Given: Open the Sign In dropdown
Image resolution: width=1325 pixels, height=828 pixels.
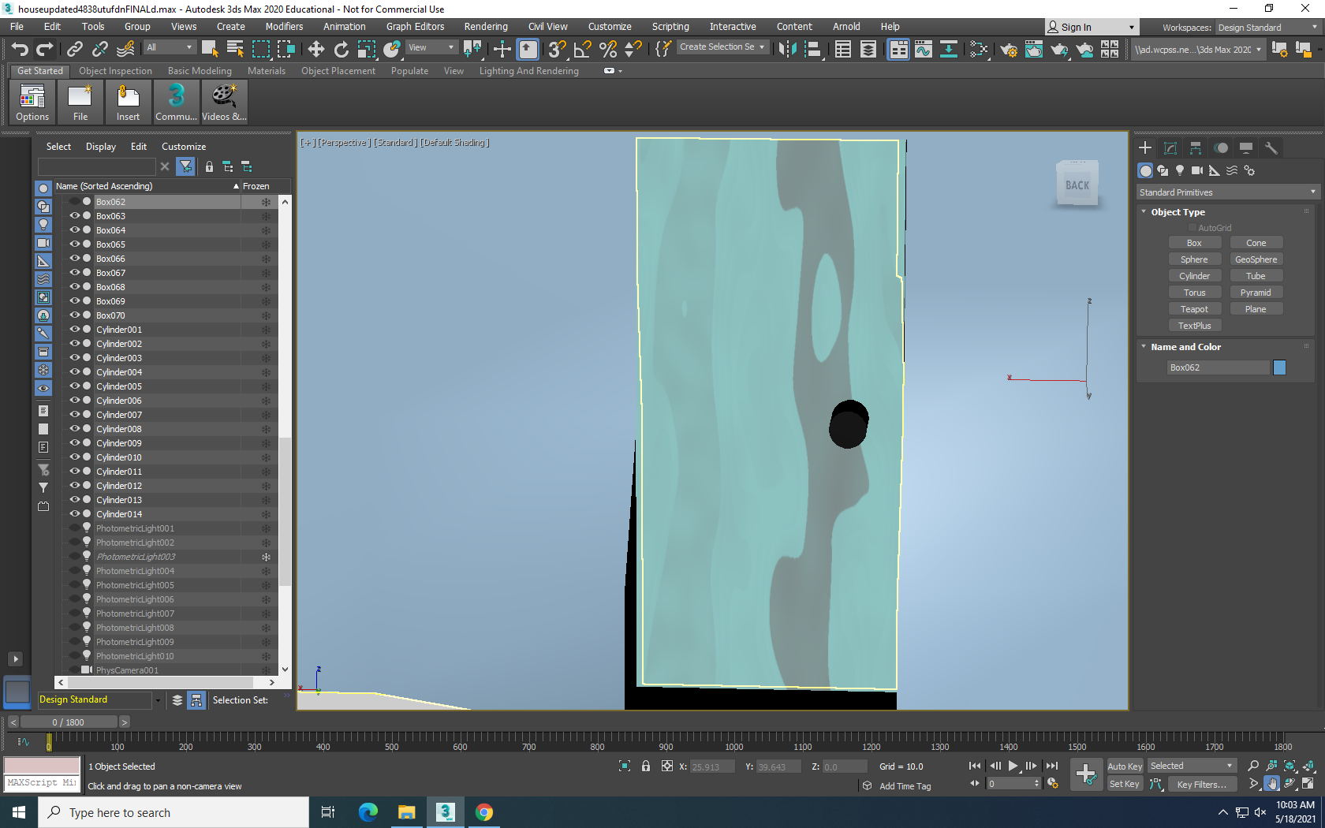Looking at the screenshot, I should 1092,28.
